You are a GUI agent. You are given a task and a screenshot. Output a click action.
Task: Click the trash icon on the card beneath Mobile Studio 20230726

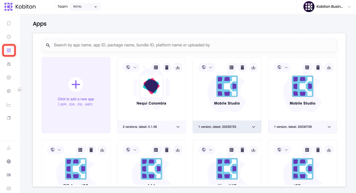pyautogui.click(x=318, y=150)
